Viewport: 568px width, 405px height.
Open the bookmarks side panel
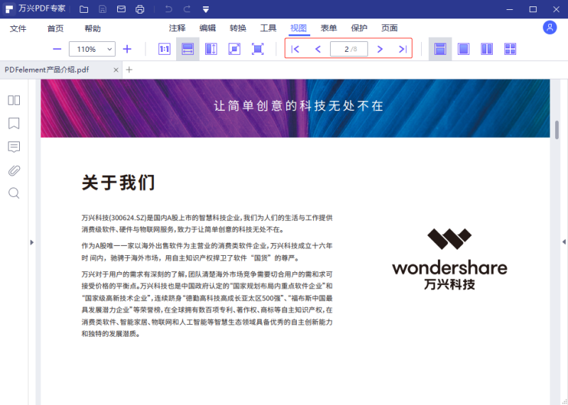pyautogui.click(x=13, y=124)
